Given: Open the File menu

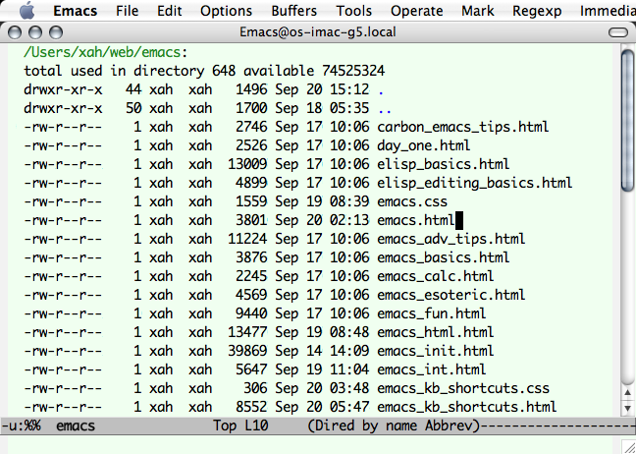Looking at the screenshot, I should (x=127, y=11).
